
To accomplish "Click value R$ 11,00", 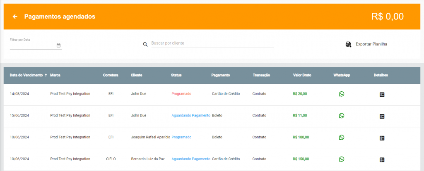I will pyautogui.click(x=300, y=115).
